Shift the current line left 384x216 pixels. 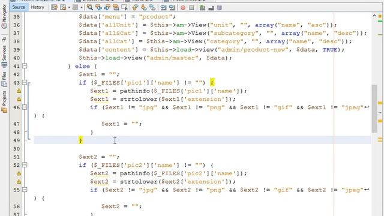[163, 7]
